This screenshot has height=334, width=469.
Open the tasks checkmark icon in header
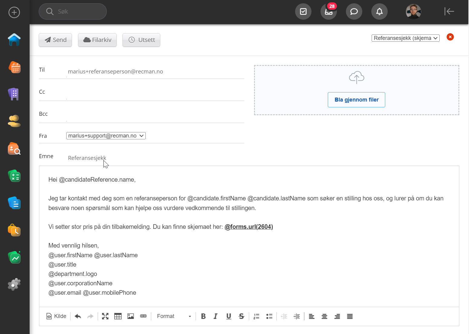click(303, 12)
